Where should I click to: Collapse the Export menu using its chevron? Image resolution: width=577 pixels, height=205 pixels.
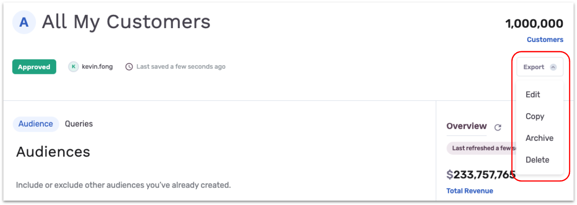[x=553, y=67]
